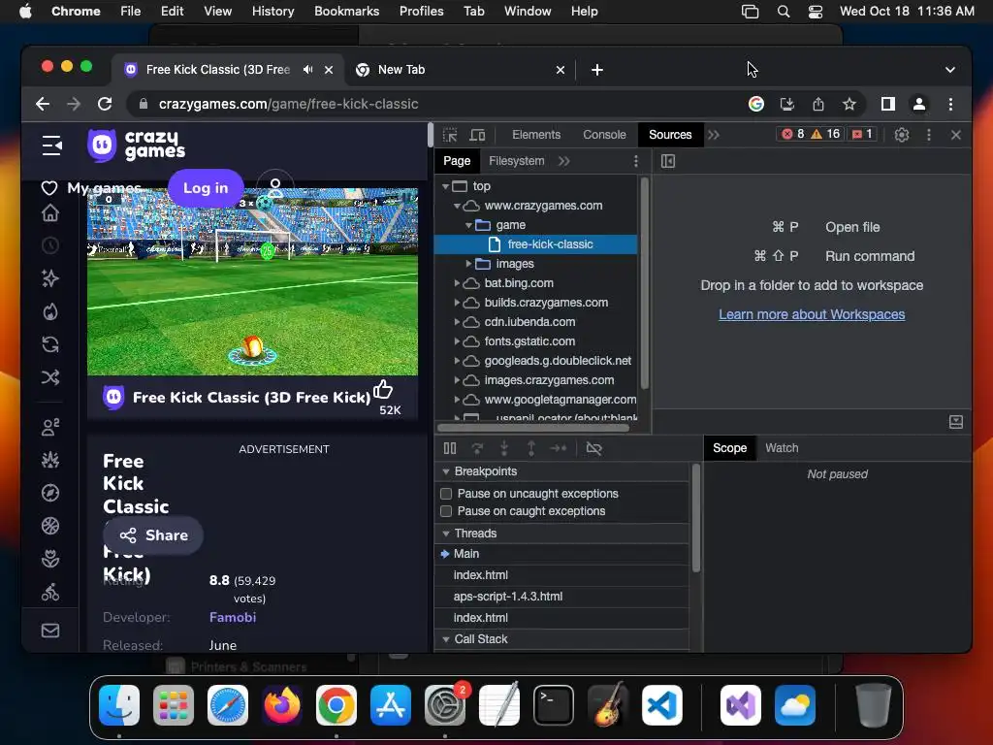Mute the Free Kick Classic tab audio
Image resolution: width=993 pixels, height=745 pixels.
point(307,70)
